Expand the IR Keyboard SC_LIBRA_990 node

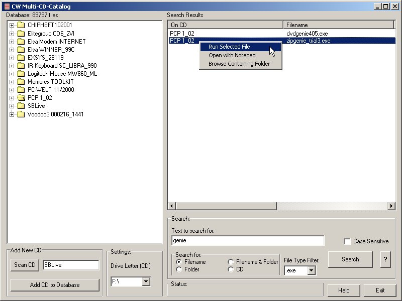tap(12, 66)
